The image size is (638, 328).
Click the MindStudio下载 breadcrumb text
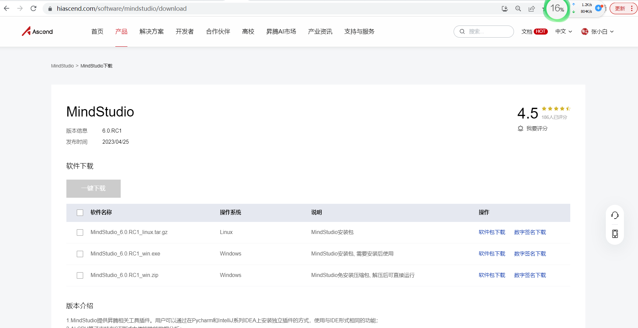(97, 66)
